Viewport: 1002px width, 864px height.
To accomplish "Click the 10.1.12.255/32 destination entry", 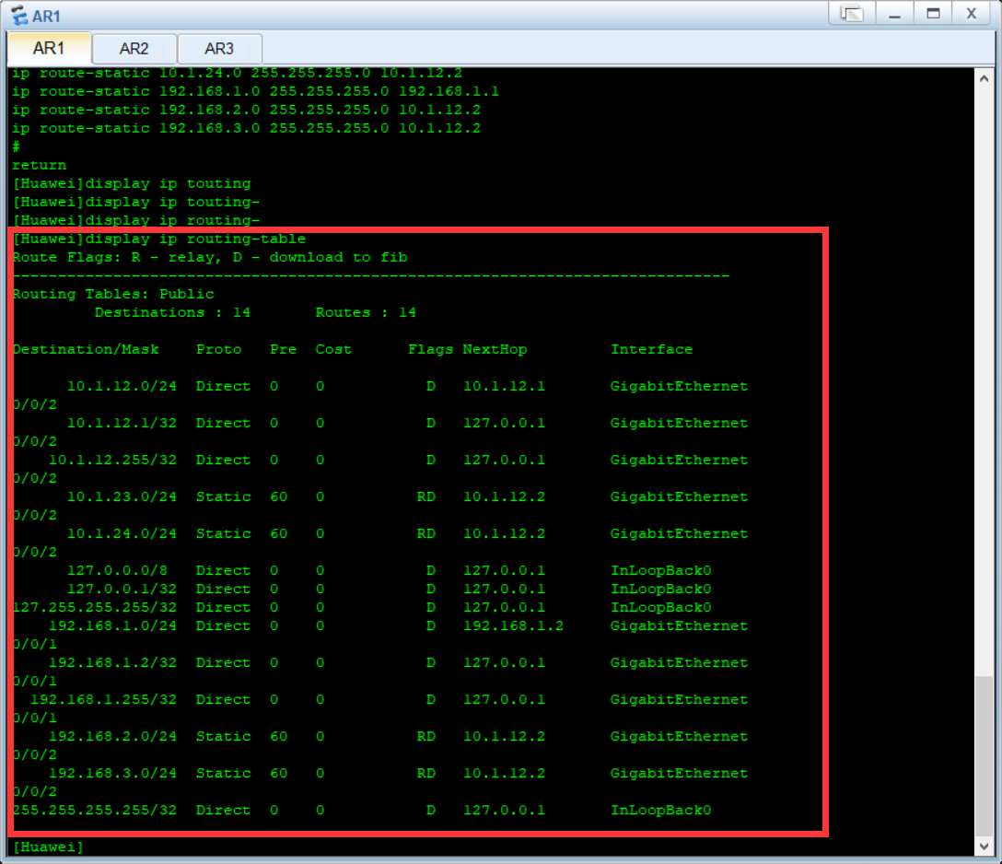I will click(x=112, y=461).
